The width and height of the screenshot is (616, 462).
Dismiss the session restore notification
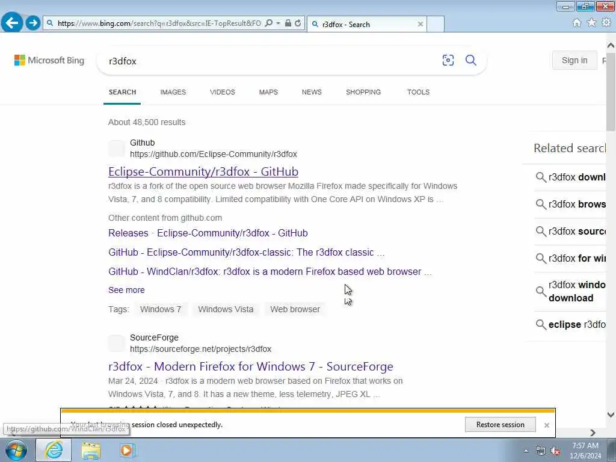click(x=546, y=425)
